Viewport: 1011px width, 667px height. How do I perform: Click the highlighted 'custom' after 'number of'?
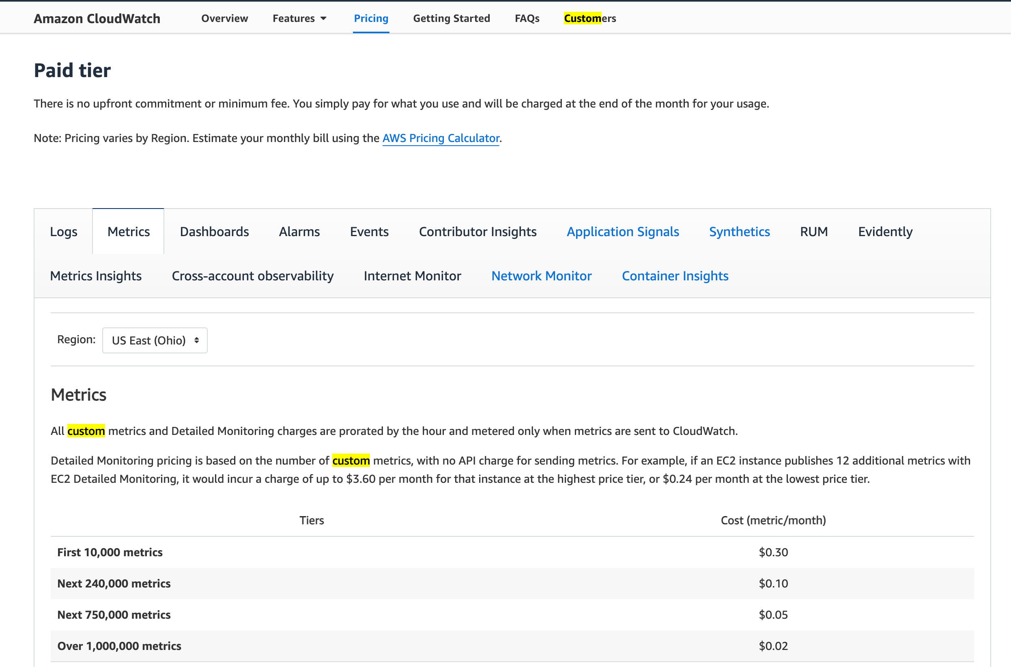[x=351, y=460]
